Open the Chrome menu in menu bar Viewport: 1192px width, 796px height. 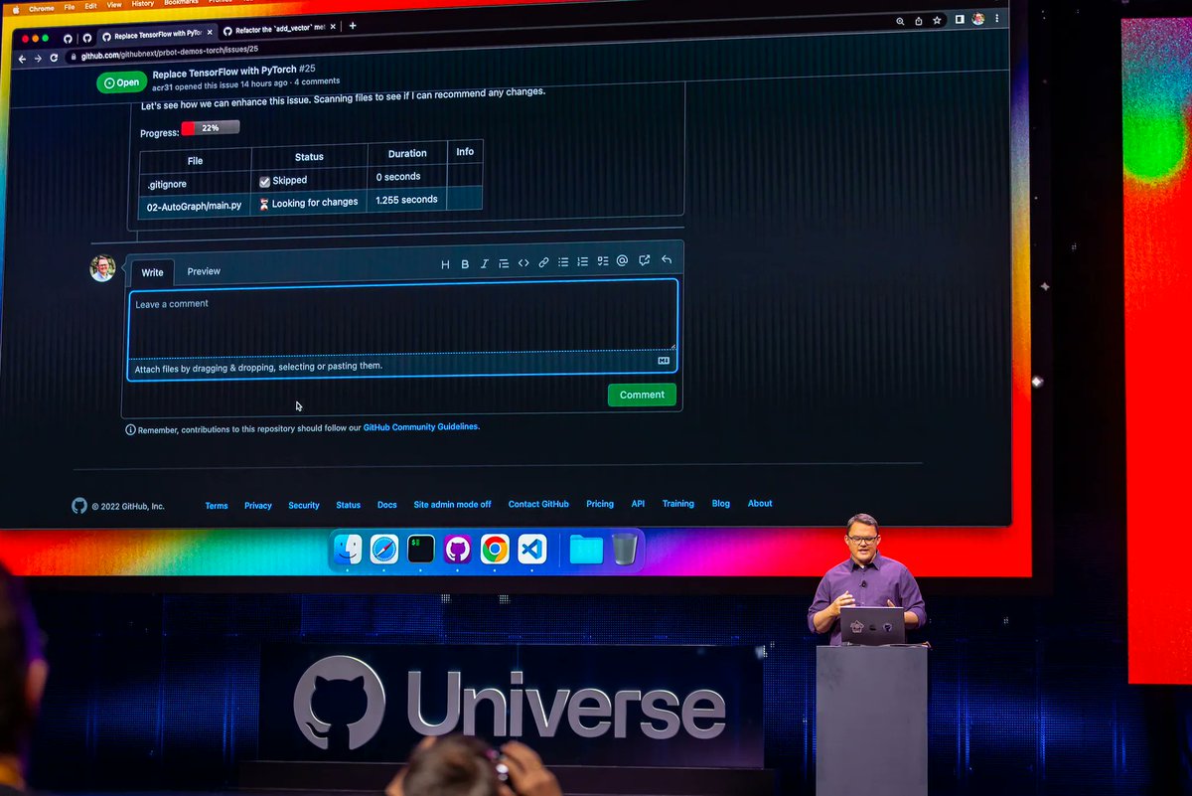[x=41, y=8]
